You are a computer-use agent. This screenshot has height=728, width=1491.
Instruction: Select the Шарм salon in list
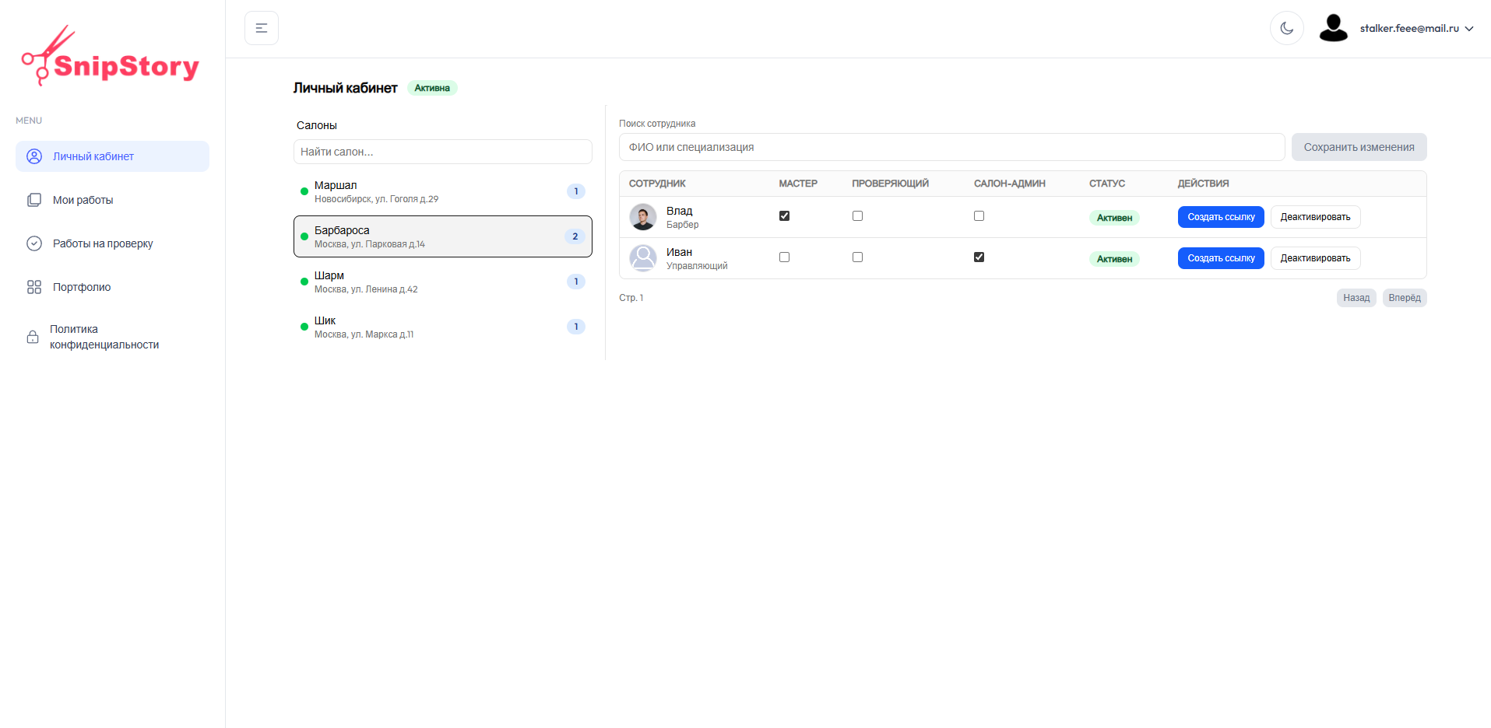(443, 282)
